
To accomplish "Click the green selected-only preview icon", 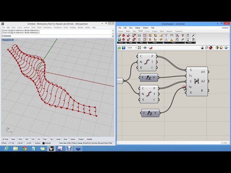I will [217, 48].
